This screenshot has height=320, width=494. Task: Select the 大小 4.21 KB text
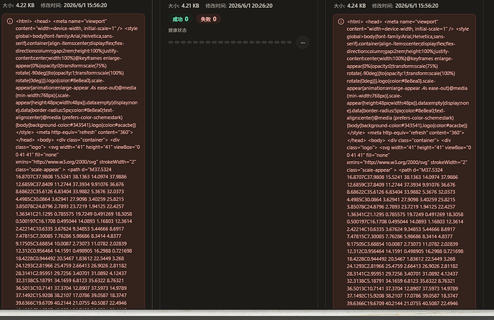(x=184, y=6)
